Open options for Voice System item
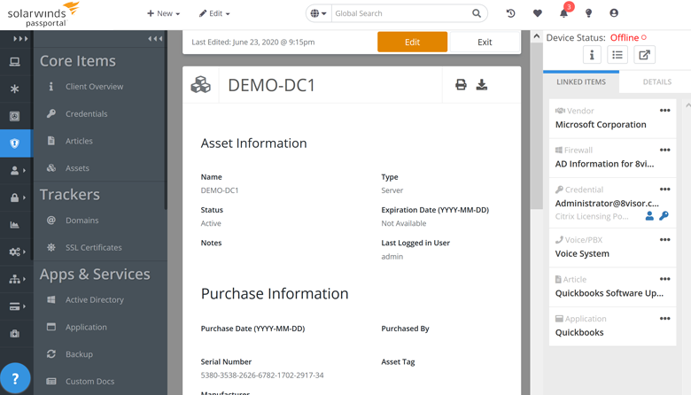 664,239
